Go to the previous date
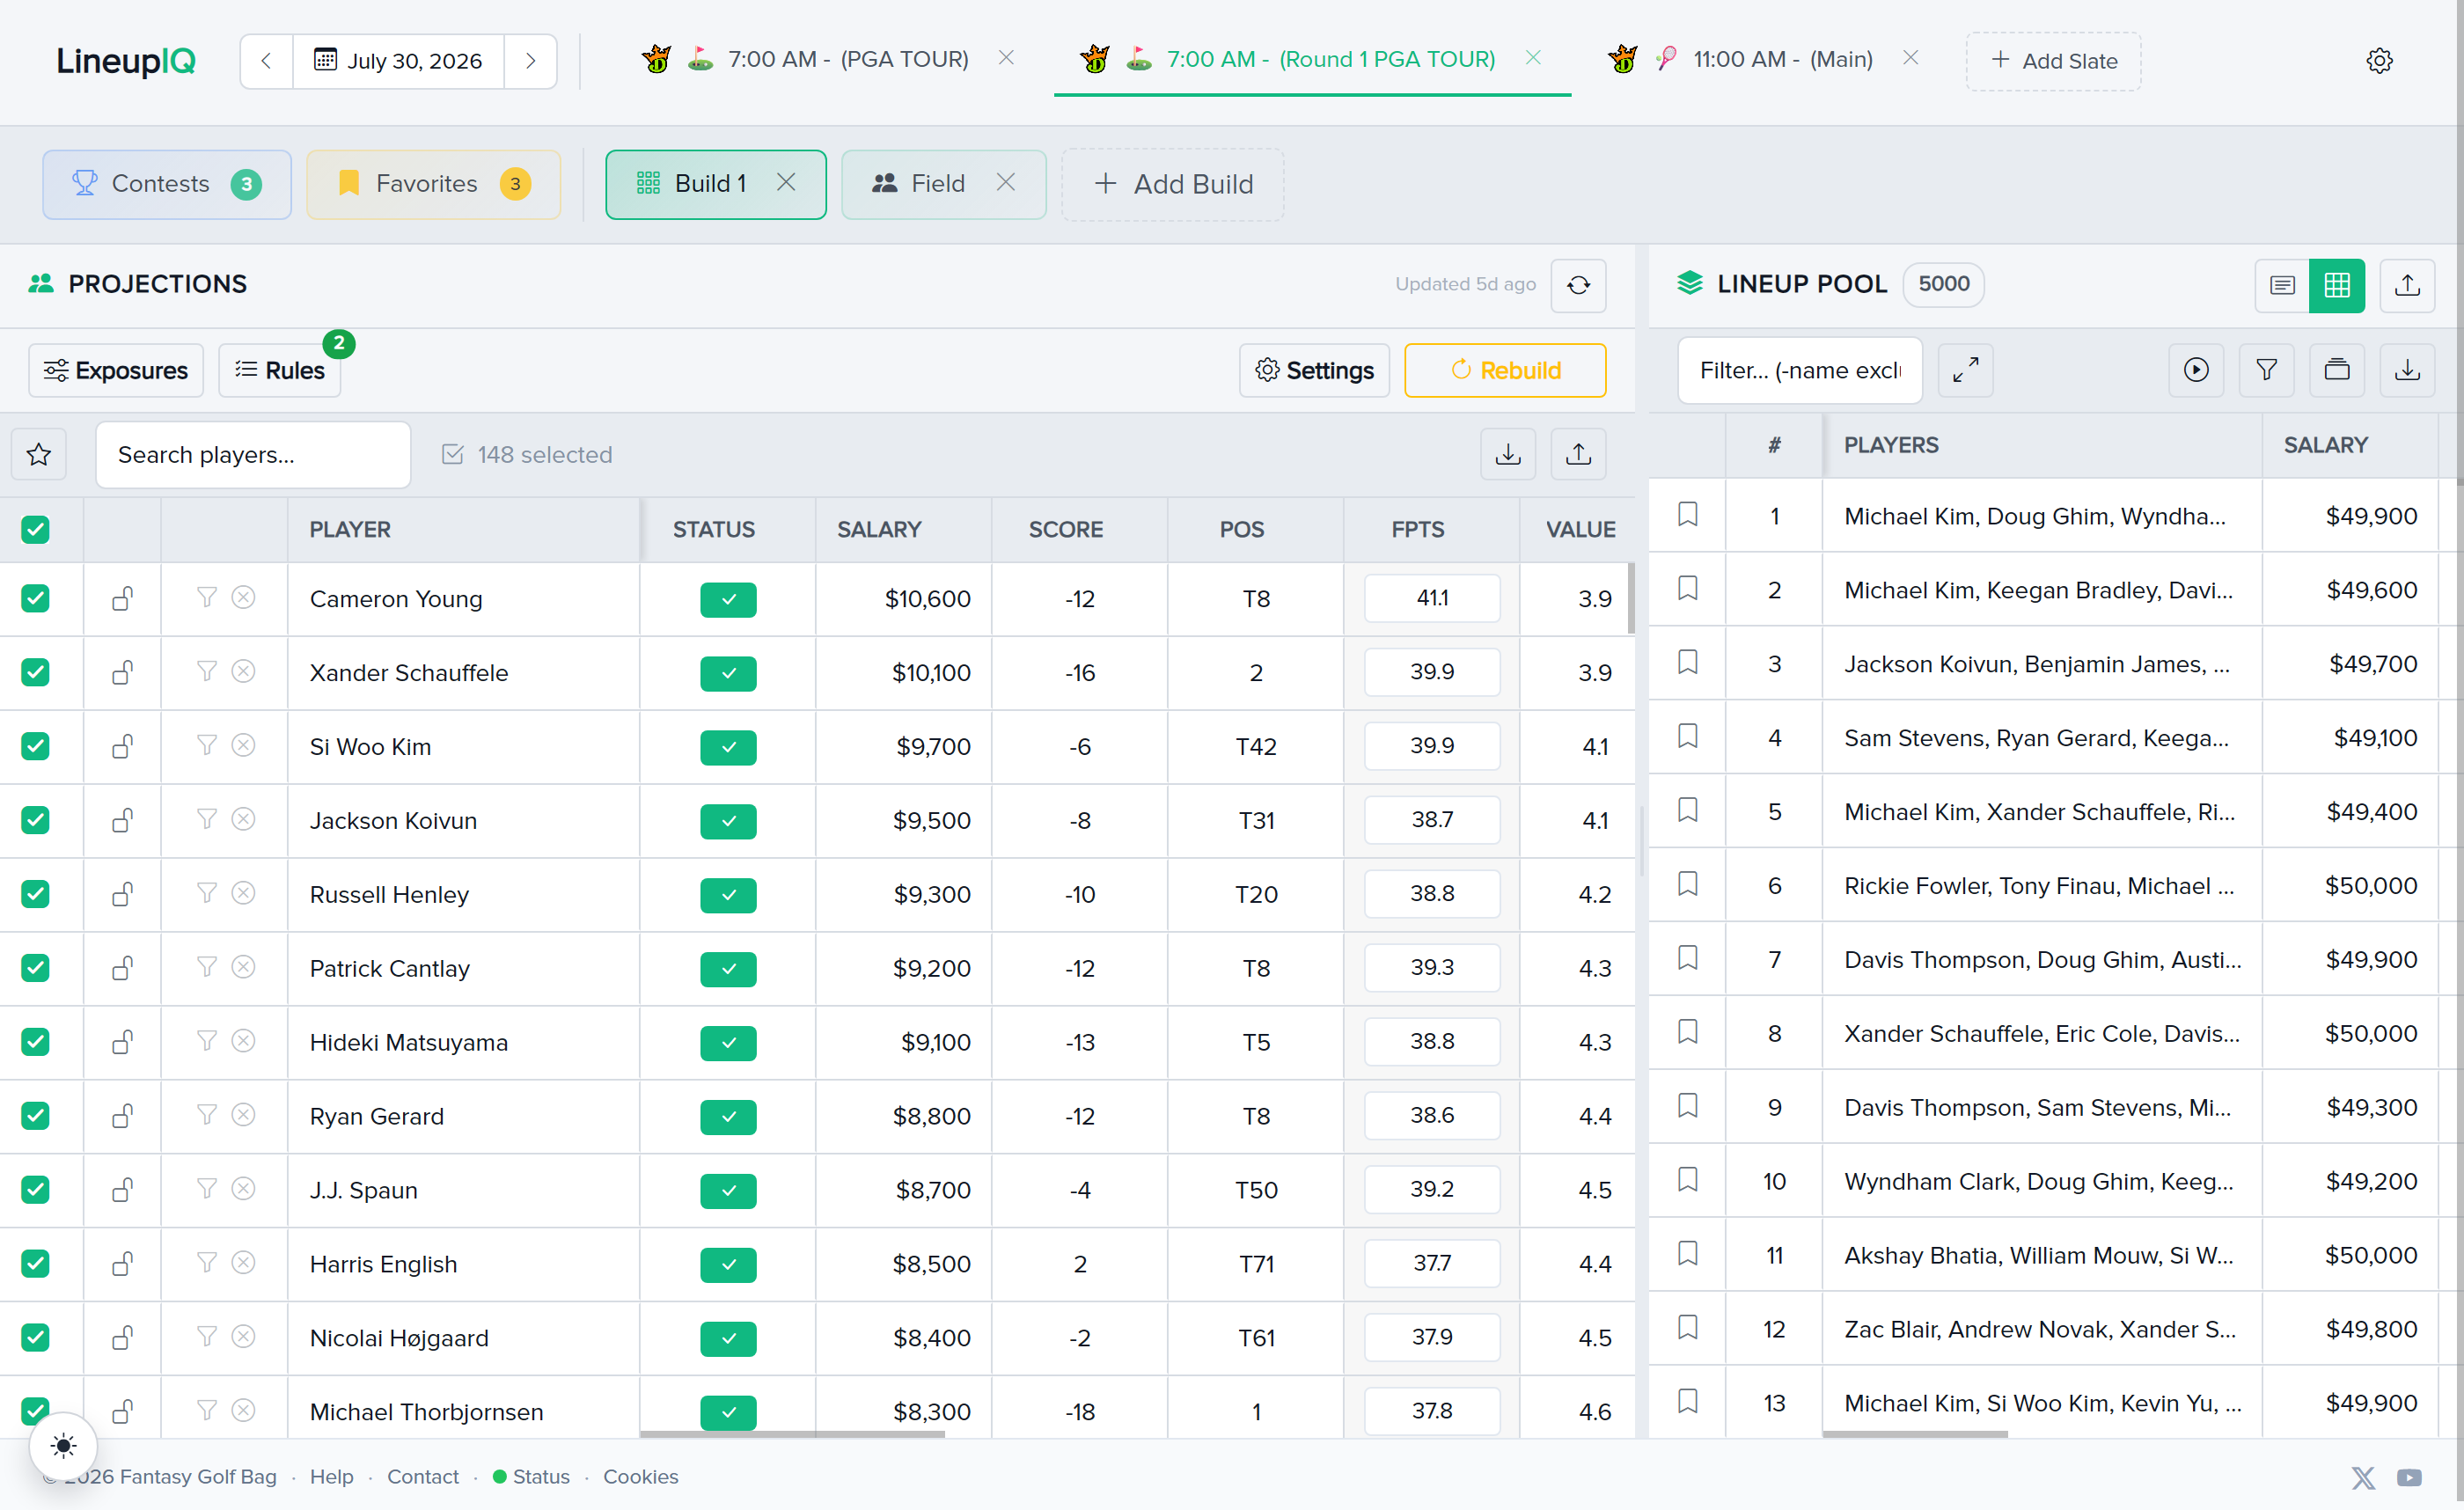 coord(266,61)
